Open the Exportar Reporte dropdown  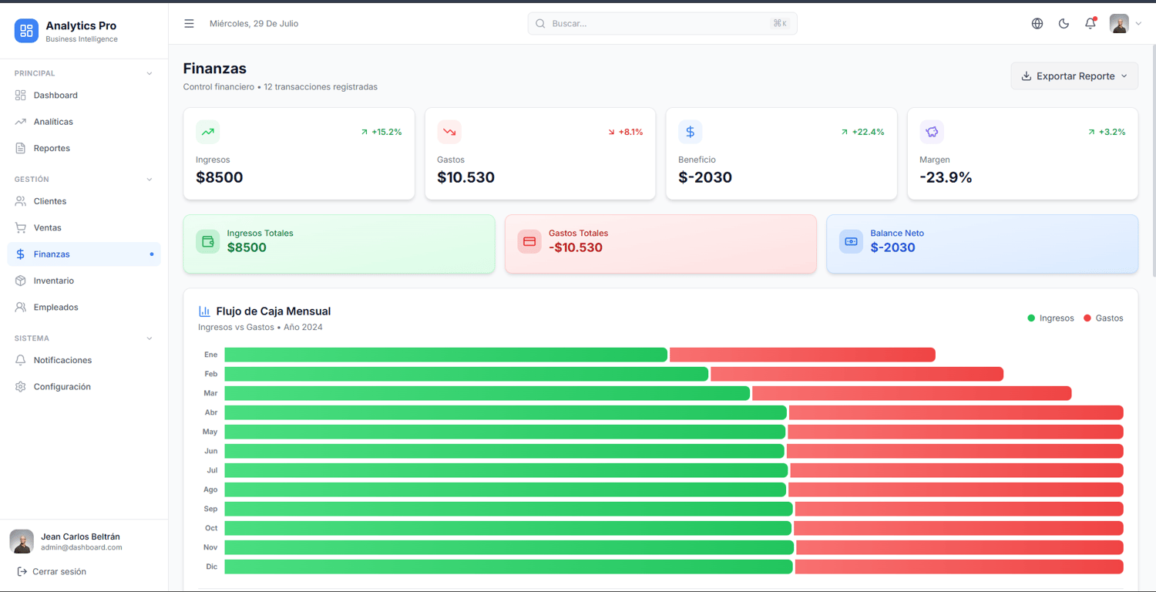1074,76
